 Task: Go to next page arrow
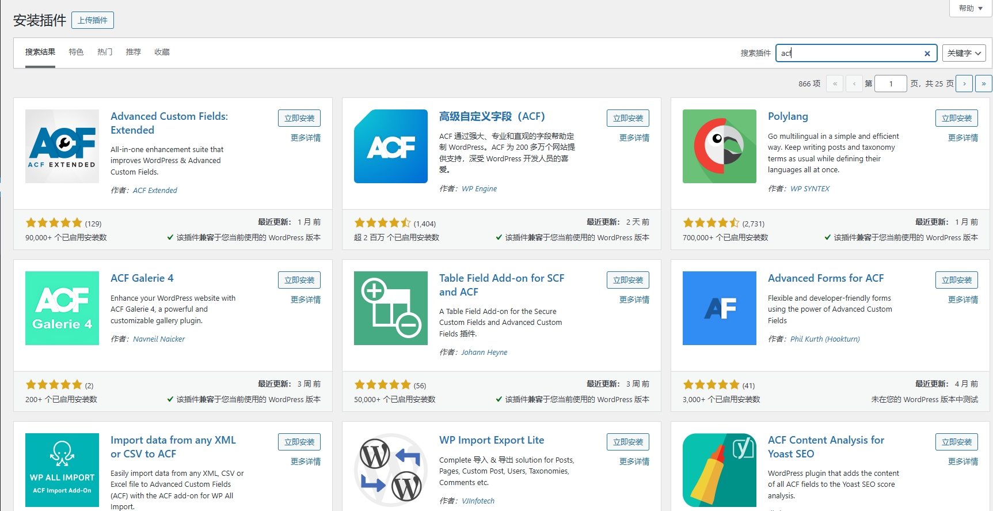coord(964,84)
